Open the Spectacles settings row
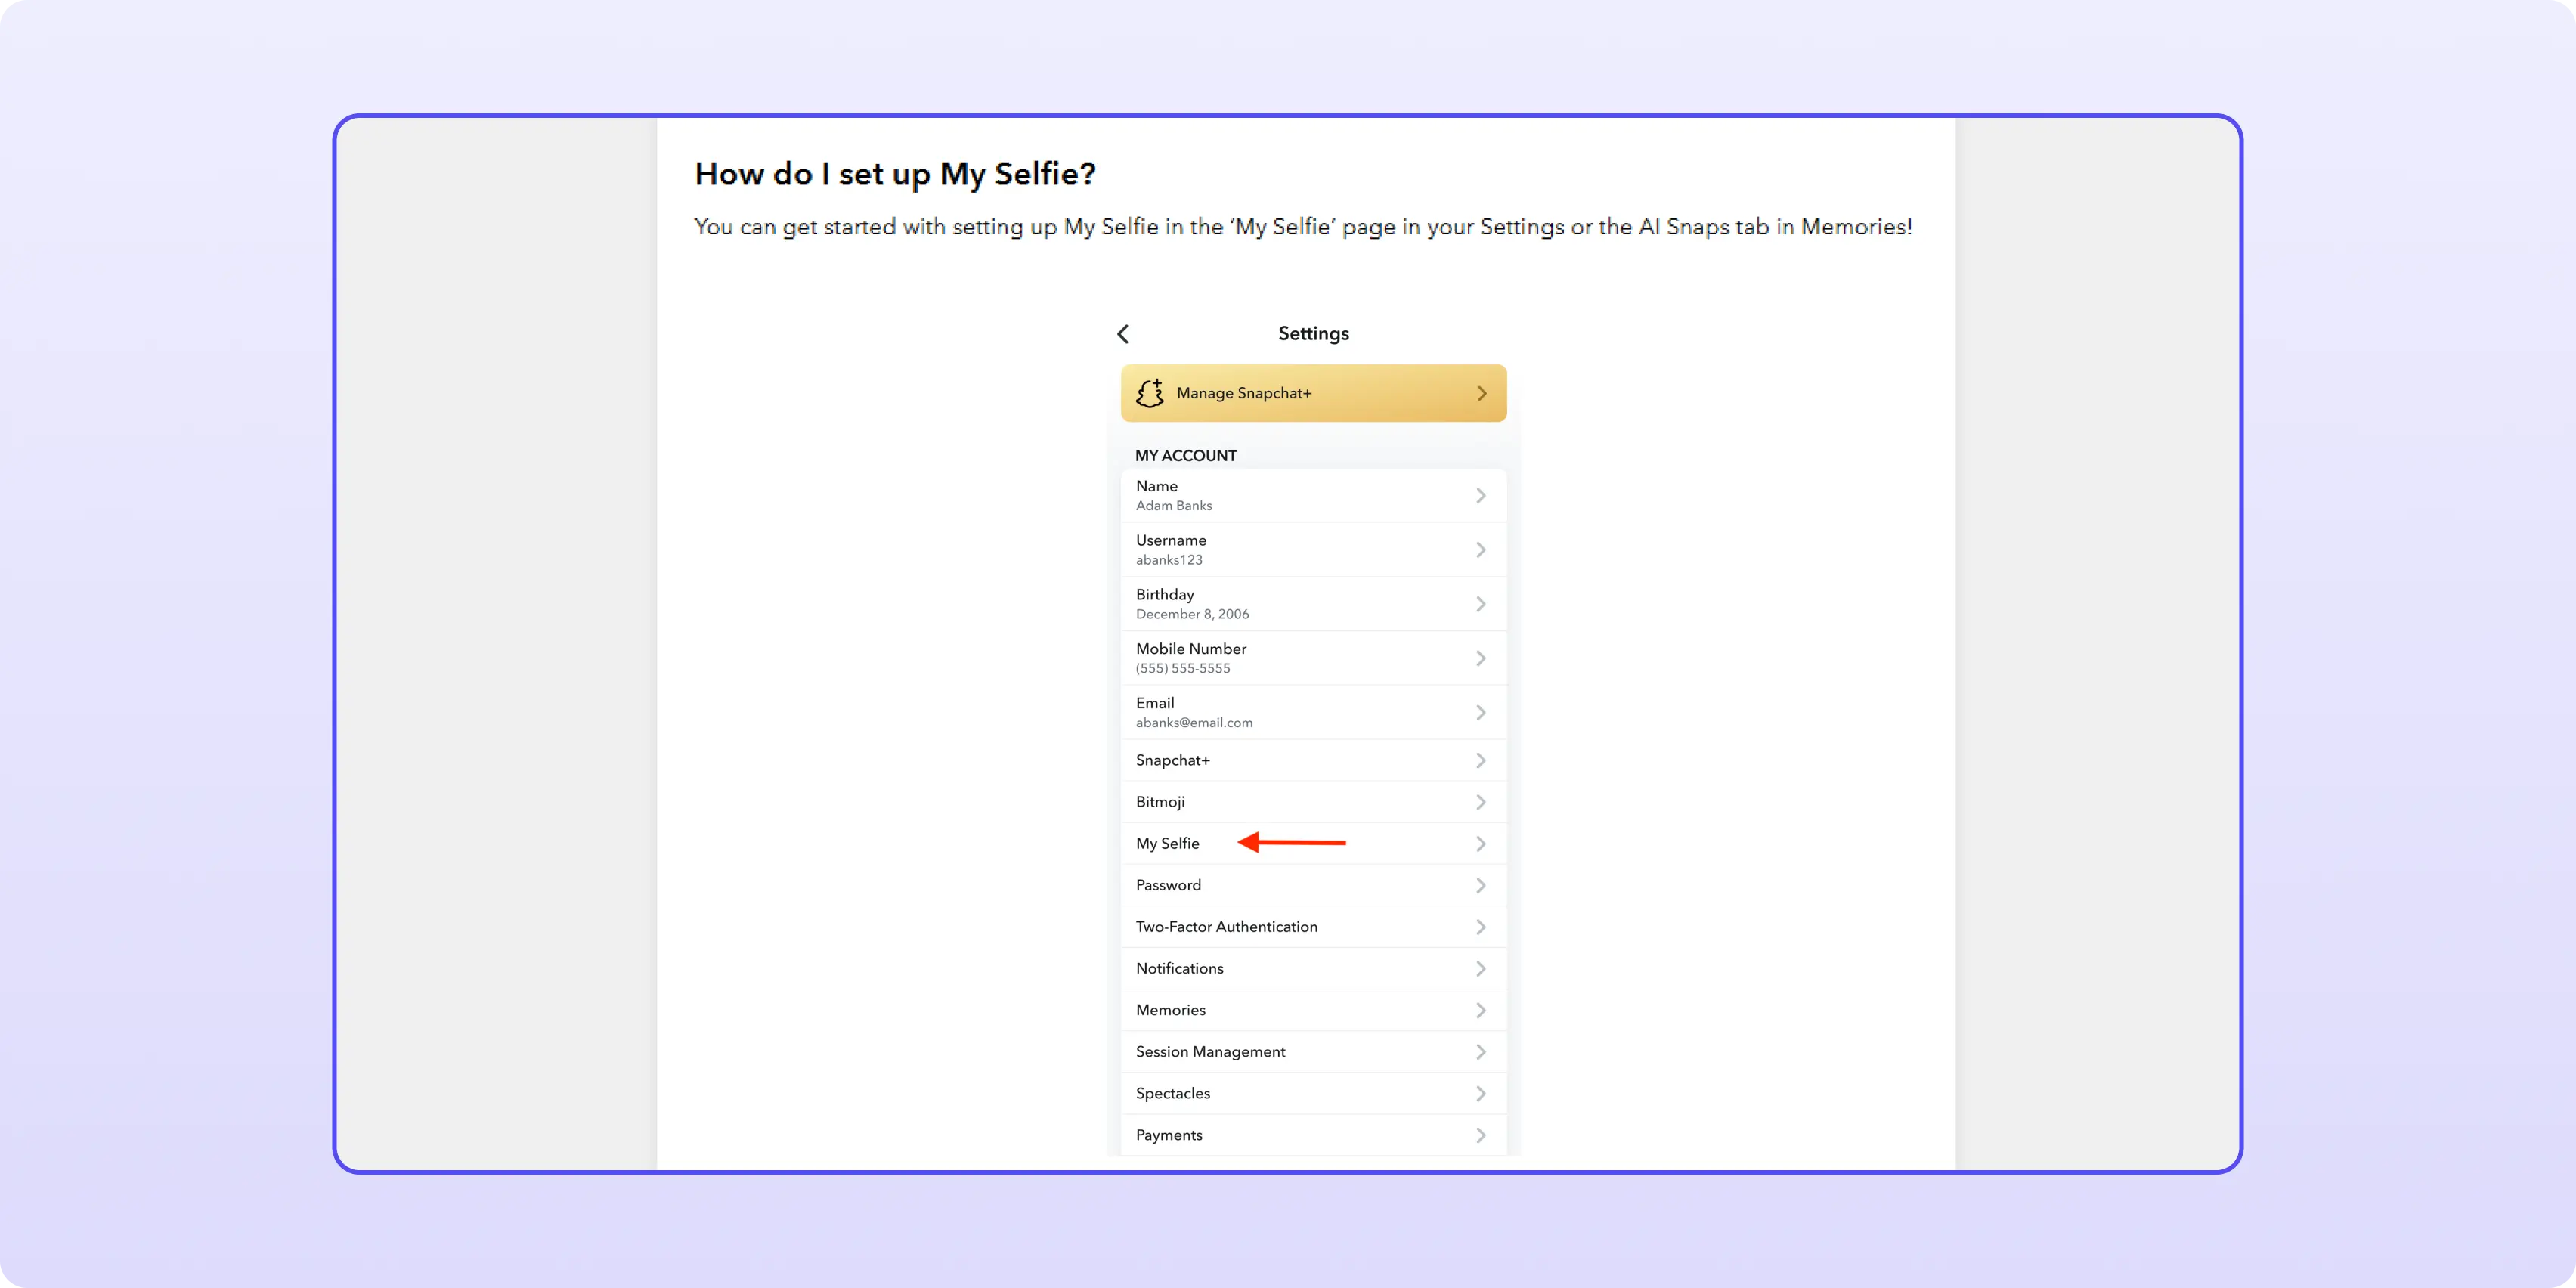2576x1288 pixels. point(1313,1094)
